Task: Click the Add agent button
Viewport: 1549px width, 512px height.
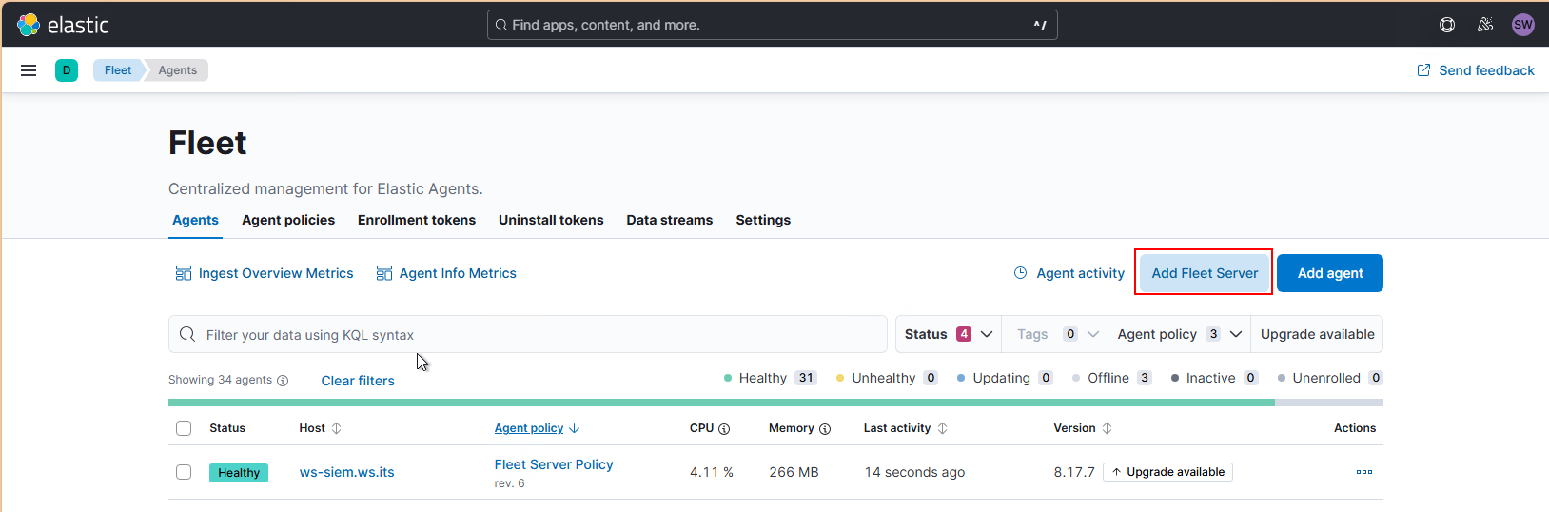Action: (x=1330, y=273)
